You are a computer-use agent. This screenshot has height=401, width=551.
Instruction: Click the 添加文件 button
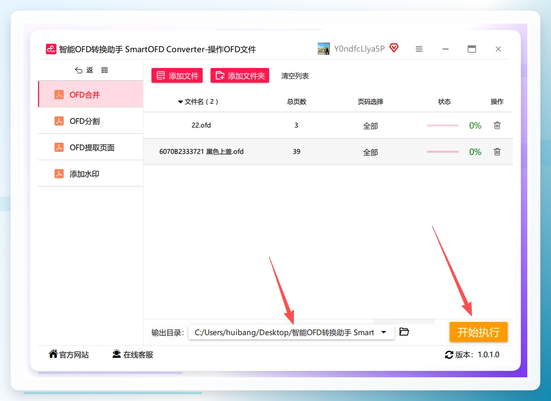[177, 76]
